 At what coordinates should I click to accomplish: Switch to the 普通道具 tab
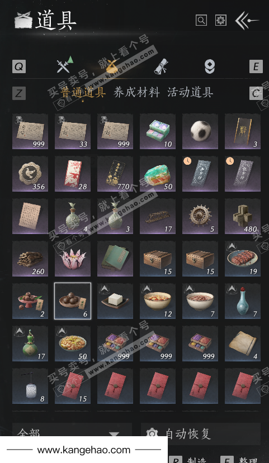click(83, 92)
